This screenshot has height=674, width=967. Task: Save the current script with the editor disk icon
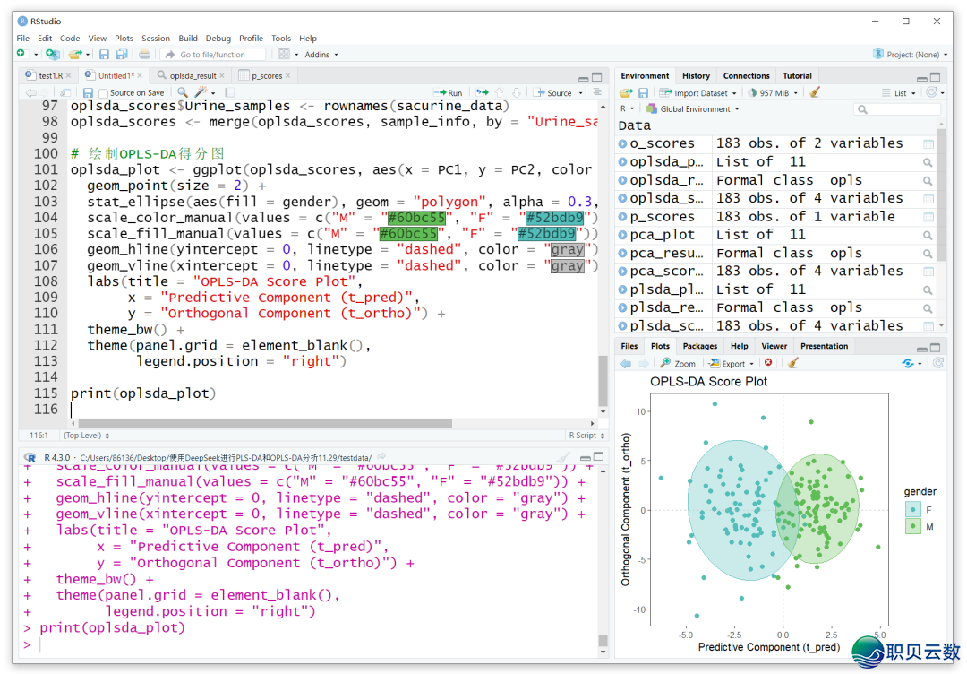(88, 92)
